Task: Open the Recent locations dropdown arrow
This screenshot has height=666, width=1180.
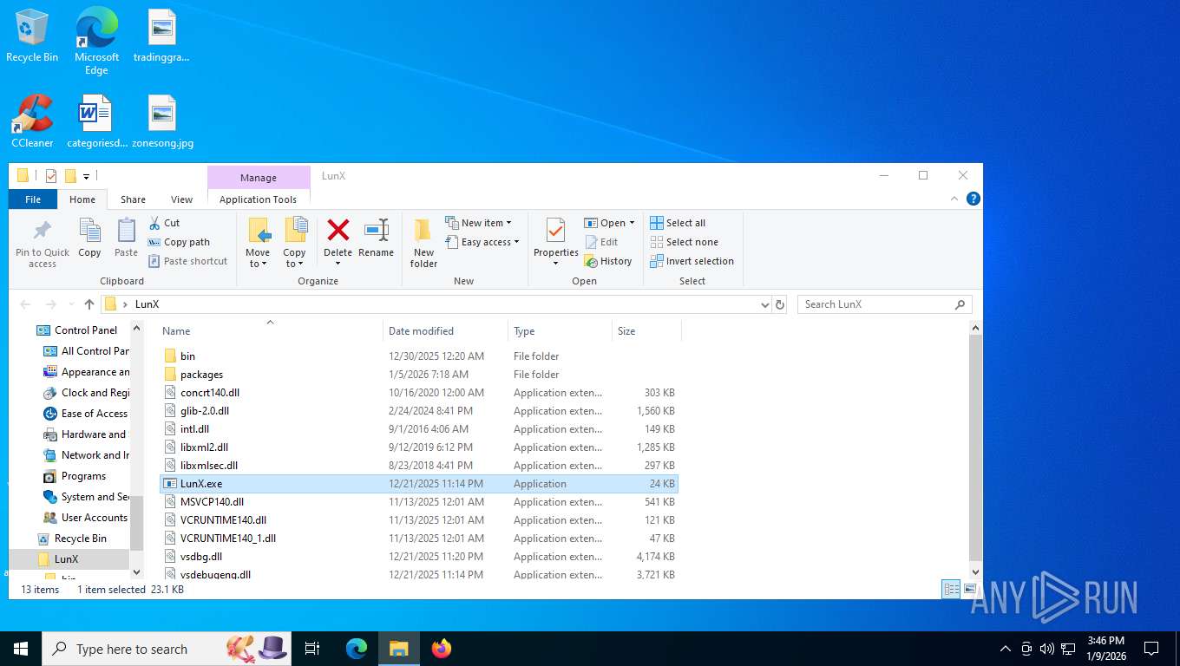Action: [70, 305]
